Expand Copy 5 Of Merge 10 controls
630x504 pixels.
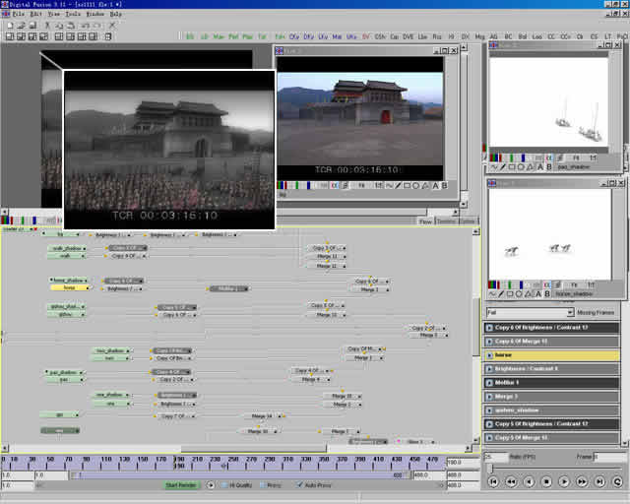click(489, 438)
